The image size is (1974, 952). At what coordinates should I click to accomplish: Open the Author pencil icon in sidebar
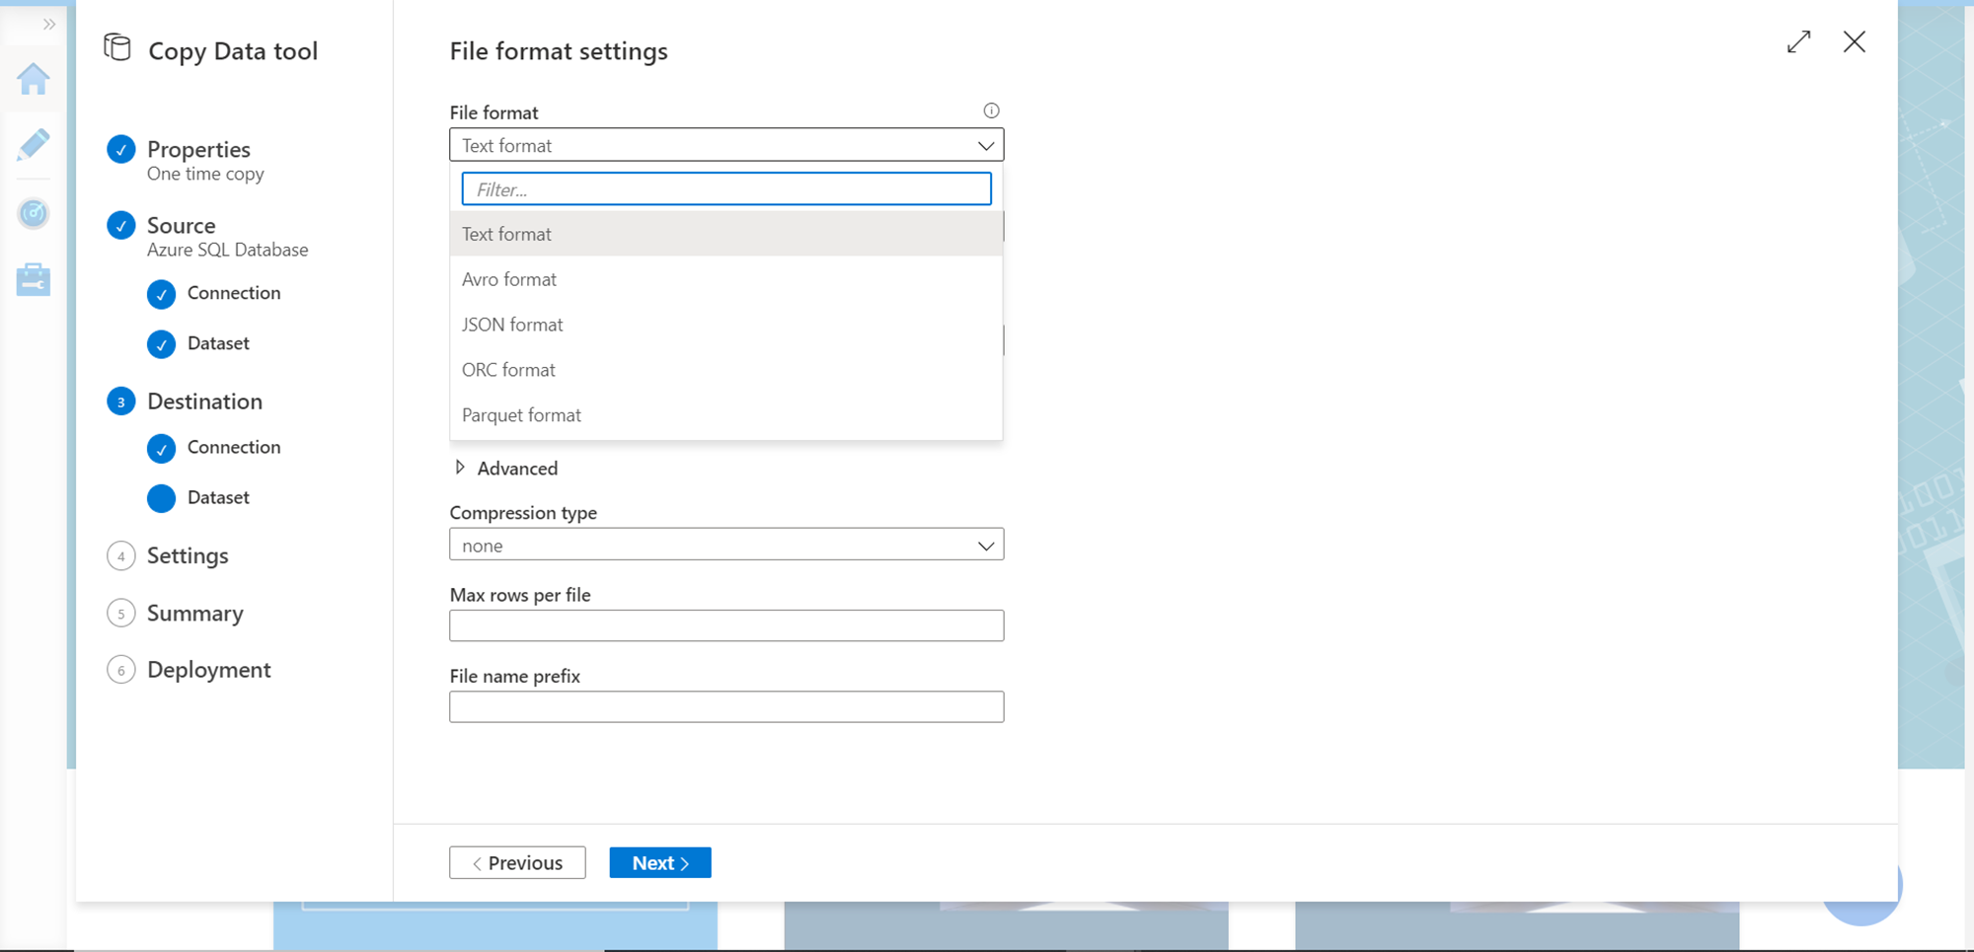(34, 145)
